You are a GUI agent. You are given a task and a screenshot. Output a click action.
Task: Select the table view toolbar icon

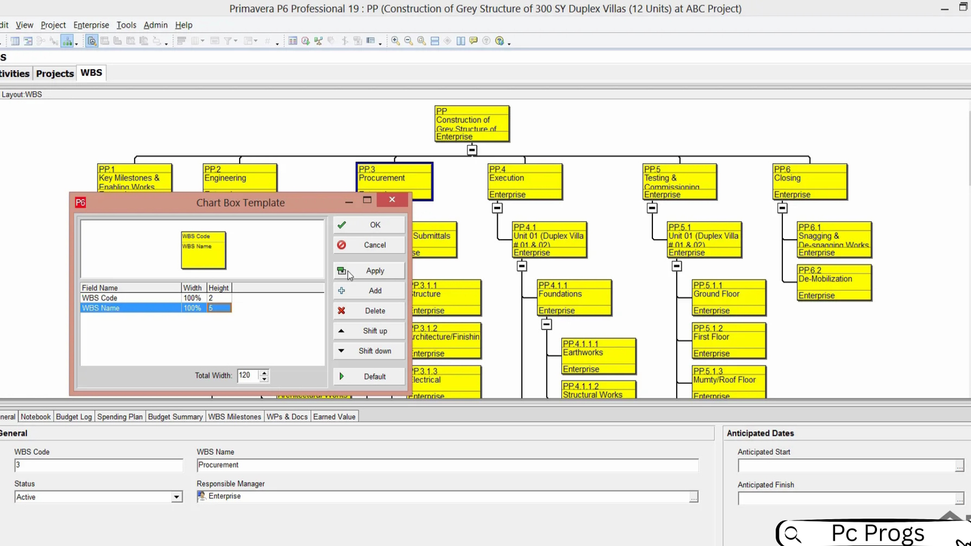point(15,41)
